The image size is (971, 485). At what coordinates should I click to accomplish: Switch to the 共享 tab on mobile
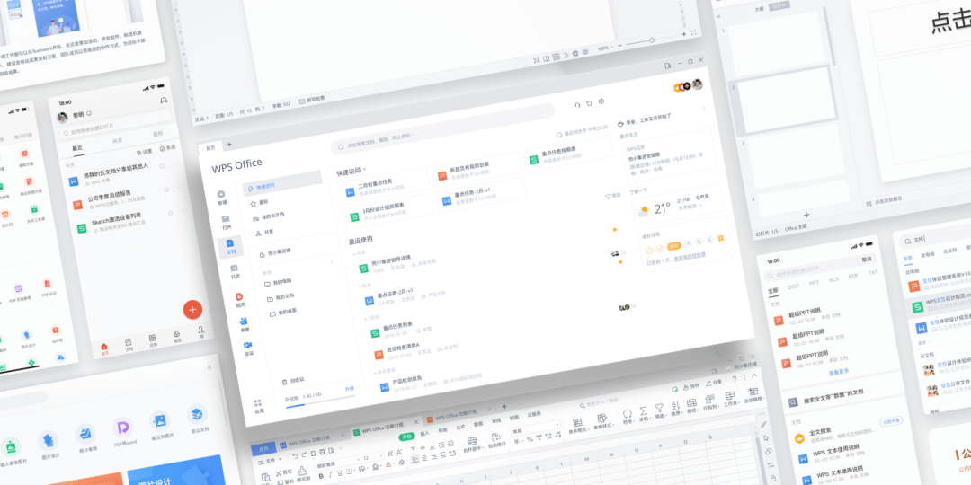(118, 141)
